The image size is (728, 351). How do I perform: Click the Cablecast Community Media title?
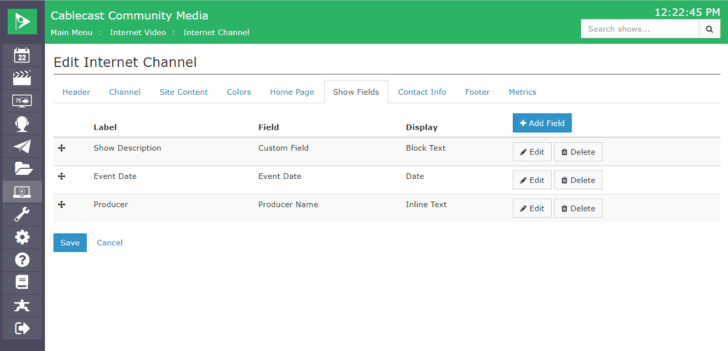point(129,16)
